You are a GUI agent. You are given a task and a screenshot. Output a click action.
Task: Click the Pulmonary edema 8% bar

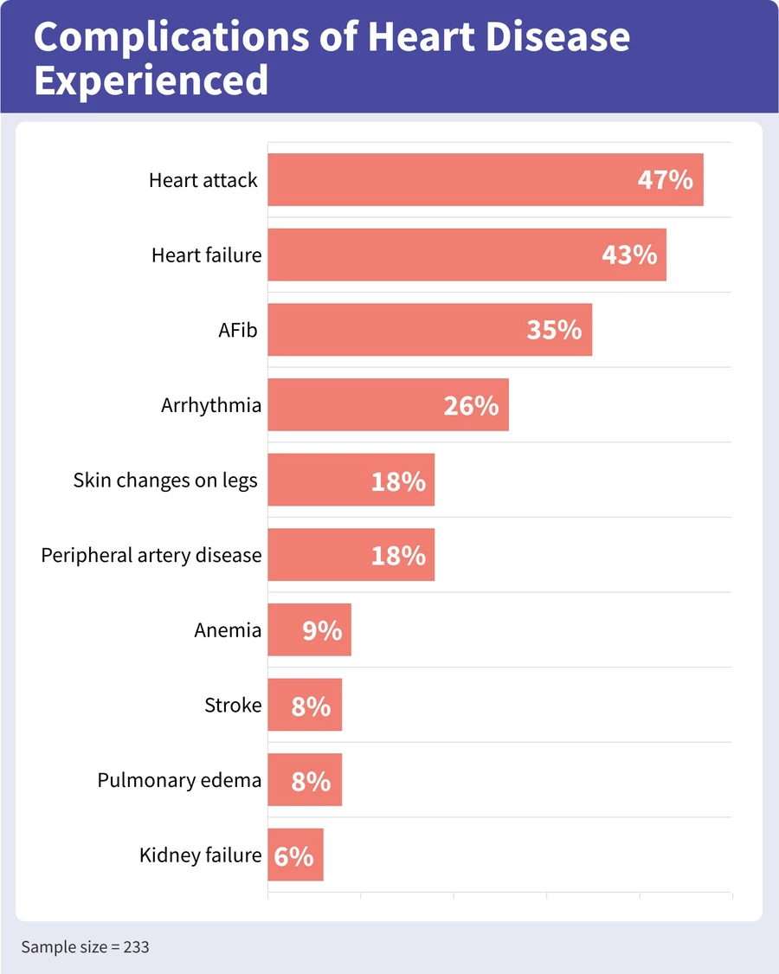click(305, 780)
